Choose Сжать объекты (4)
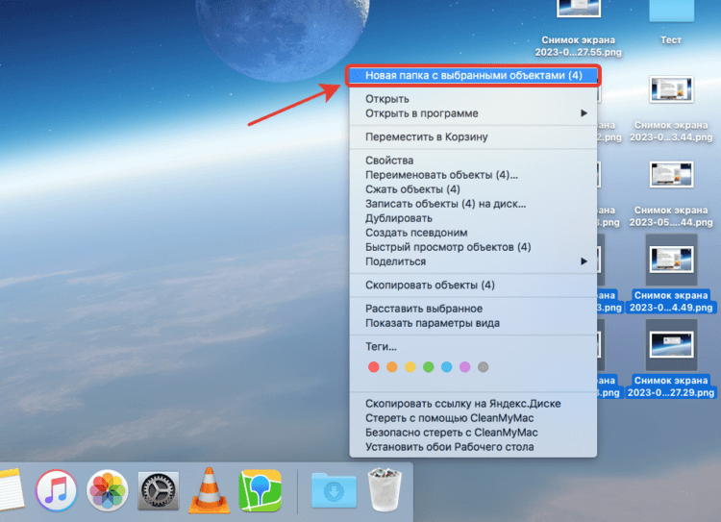Viewport: 721px width, 522px height. click(x=474, y=189)
